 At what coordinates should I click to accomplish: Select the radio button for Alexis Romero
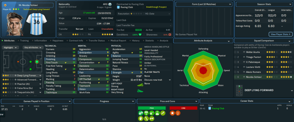tap(235, 72)
